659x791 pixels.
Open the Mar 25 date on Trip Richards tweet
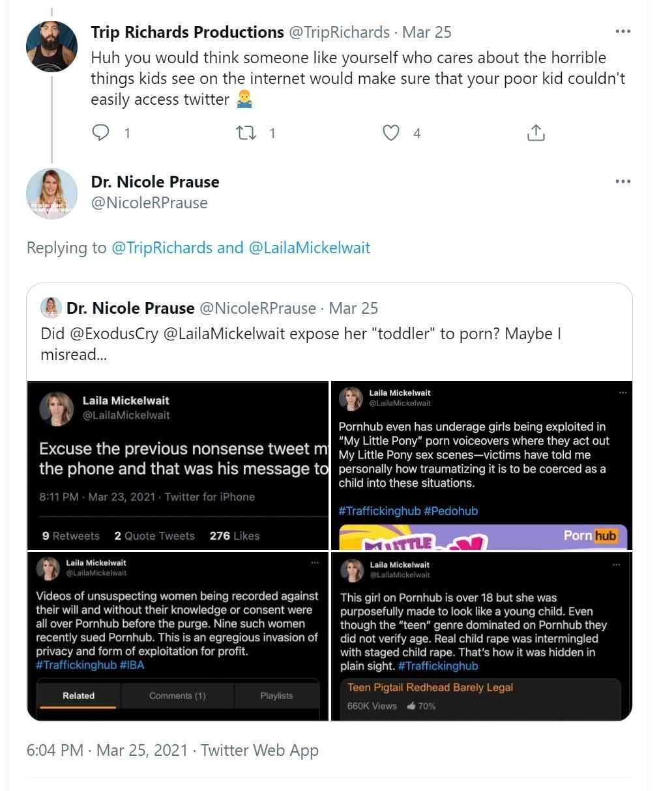(x=427, y=32)
